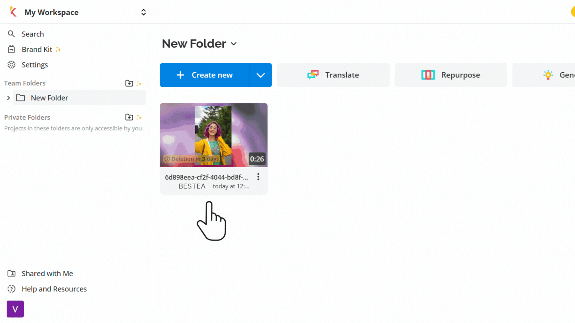The image size is (575, 323).
Task: Open the My Workspace switcher
Action: [143, 12]
